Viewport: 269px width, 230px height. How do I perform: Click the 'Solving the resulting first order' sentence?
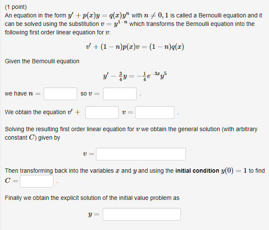point(127,129)
